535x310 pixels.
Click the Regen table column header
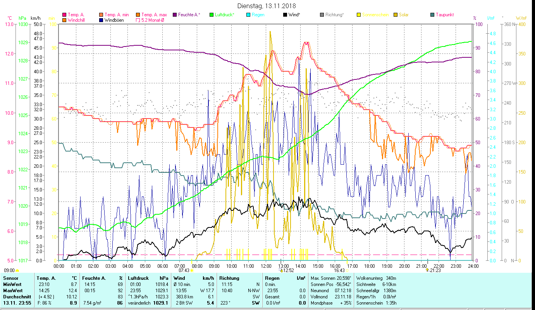(273, 278)
